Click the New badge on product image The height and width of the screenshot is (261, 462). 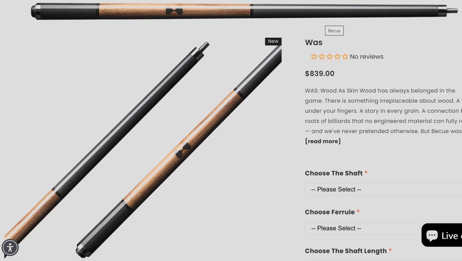273,41
